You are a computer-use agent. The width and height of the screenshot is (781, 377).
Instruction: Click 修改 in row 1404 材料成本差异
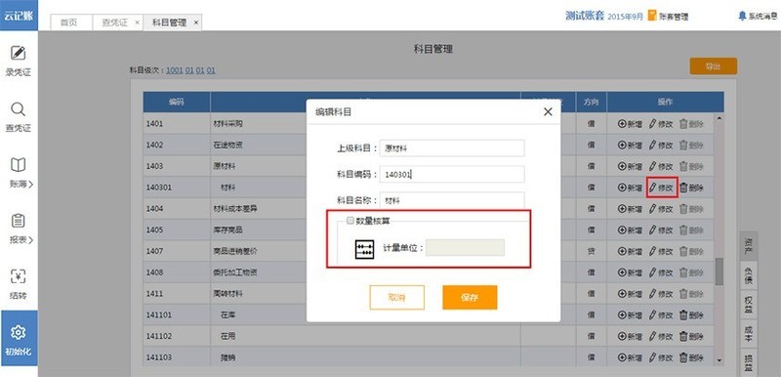[661, 209]
